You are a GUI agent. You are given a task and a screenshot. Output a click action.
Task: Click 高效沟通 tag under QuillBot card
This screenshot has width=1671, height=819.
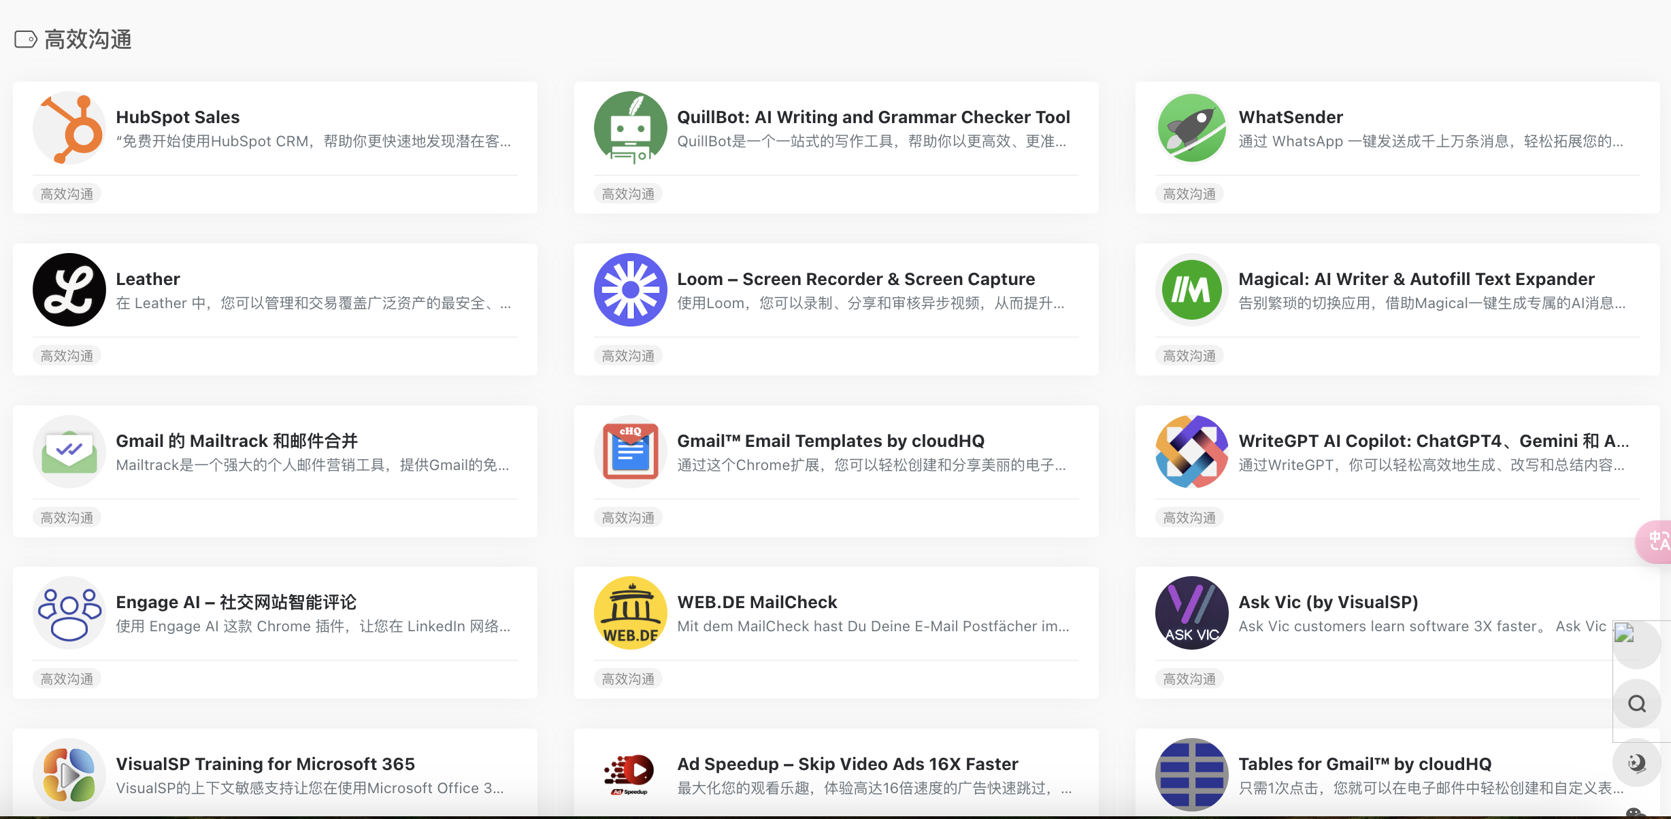pyautogui.click(x=628, y=194)
